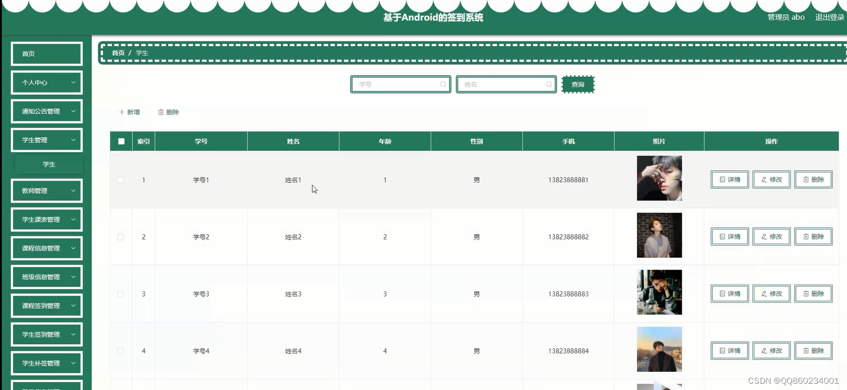This screenshot has height=390, width=847.
Task: Click the 管理员 abo account label
Action: click(786, 17)
